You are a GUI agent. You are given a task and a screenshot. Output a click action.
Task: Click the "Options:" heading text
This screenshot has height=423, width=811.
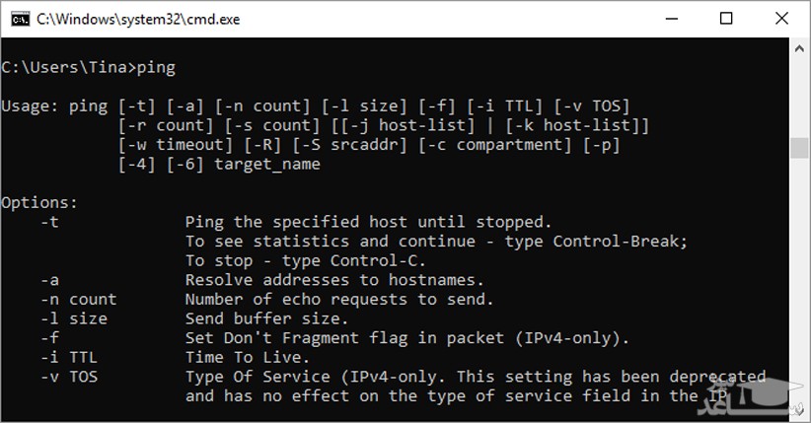point(38,202)
